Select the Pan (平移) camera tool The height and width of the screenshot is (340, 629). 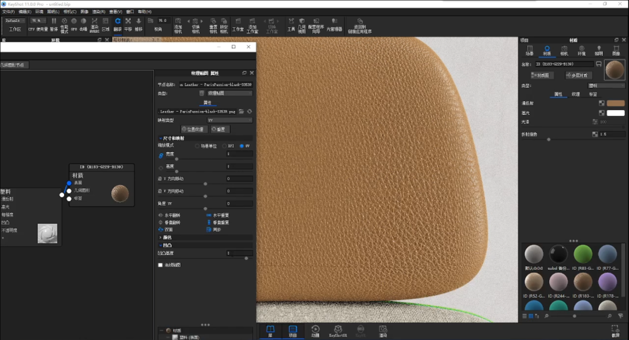pos(128,24)
